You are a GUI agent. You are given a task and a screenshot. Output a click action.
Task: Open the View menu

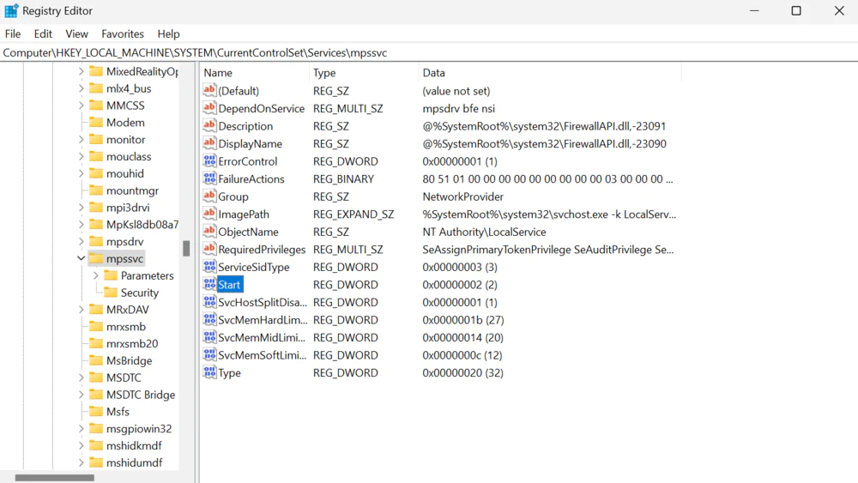click(x=76, y=34)
